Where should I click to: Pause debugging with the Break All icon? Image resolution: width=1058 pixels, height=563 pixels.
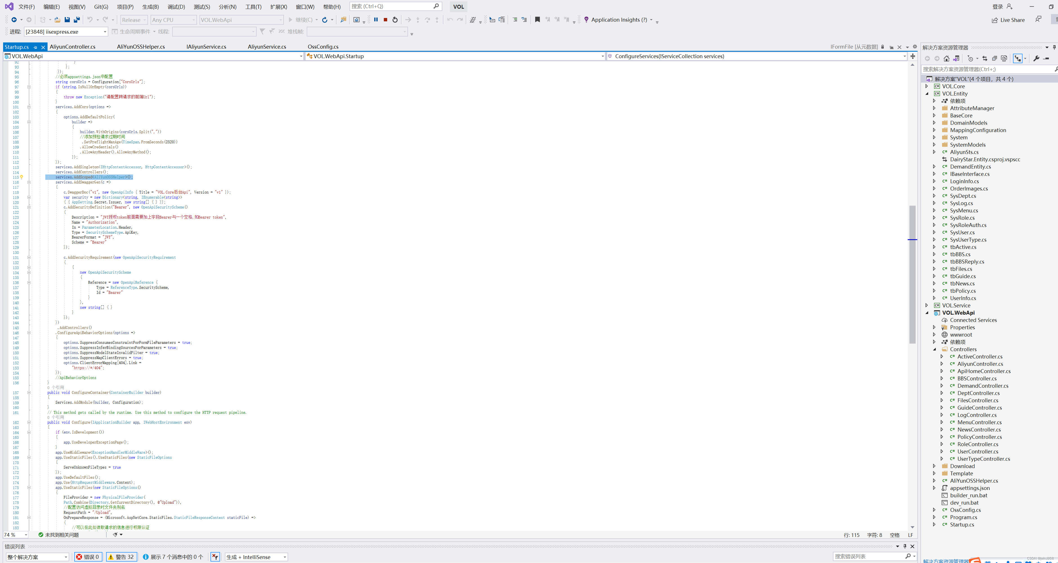(376, 19)
